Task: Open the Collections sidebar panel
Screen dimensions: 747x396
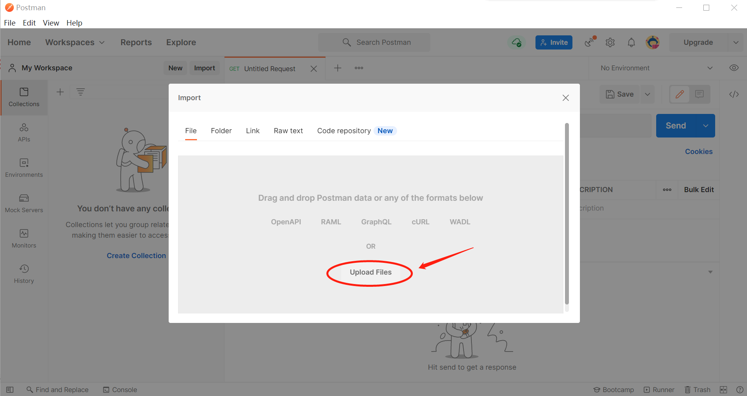Action: pyautogui.click(x=24, y=97)
